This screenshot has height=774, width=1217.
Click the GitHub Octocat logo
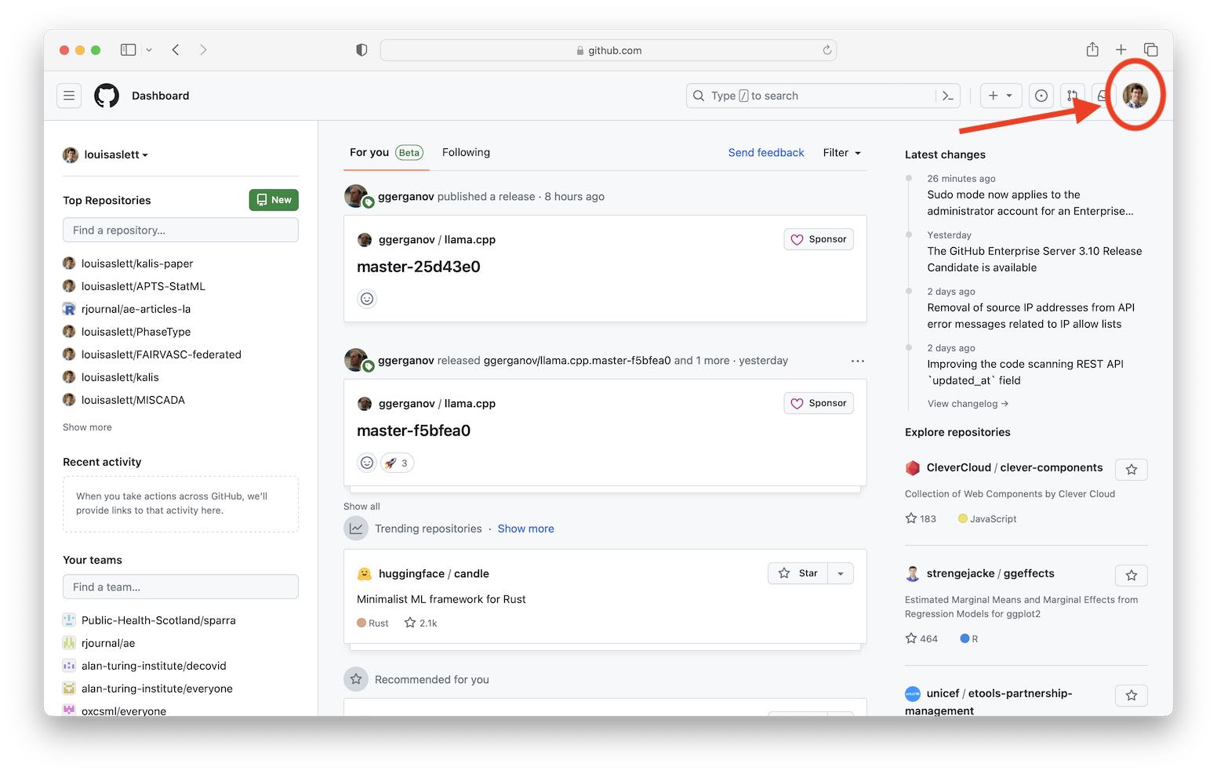point(107,96)
